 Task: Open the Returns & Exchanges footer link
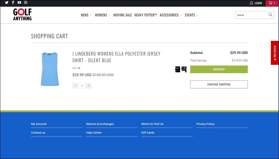pyautogui.click(x=100, y=124)
